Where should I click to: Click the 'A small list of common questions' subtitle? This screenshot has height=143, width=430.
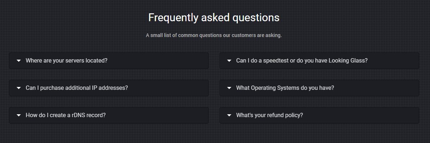coord(214,35)
